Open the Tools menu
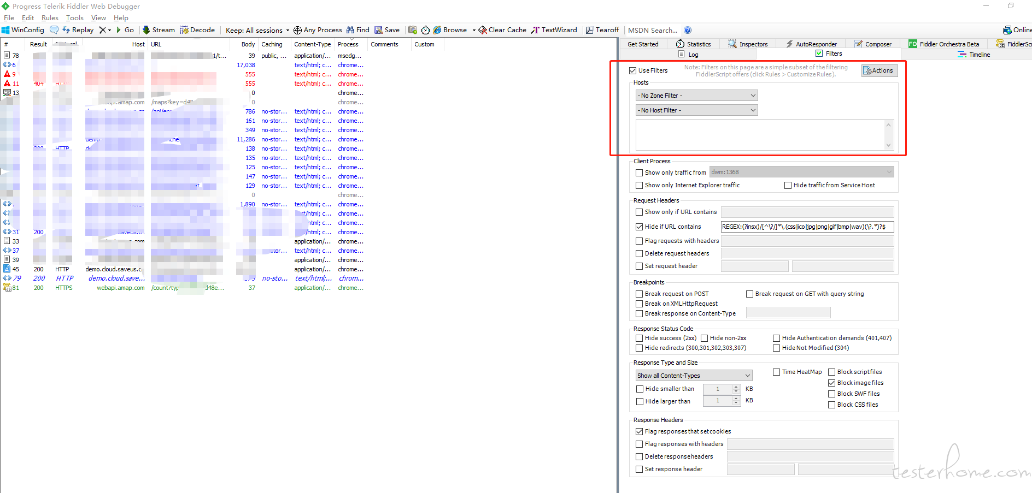 (x=75, y=18)
